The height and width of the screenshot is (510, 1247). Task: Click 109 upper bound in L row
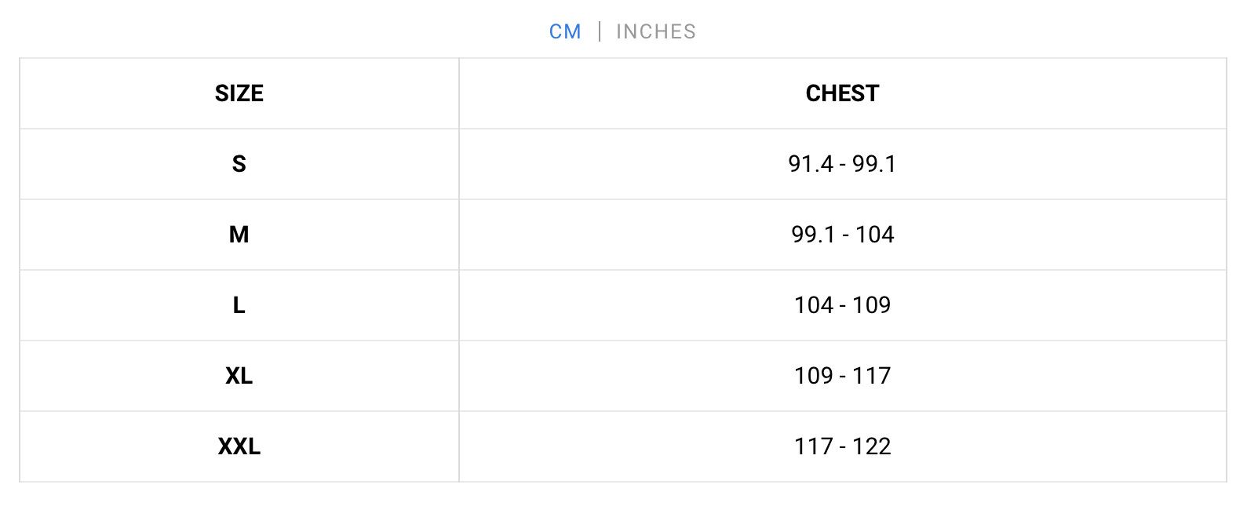872,305
